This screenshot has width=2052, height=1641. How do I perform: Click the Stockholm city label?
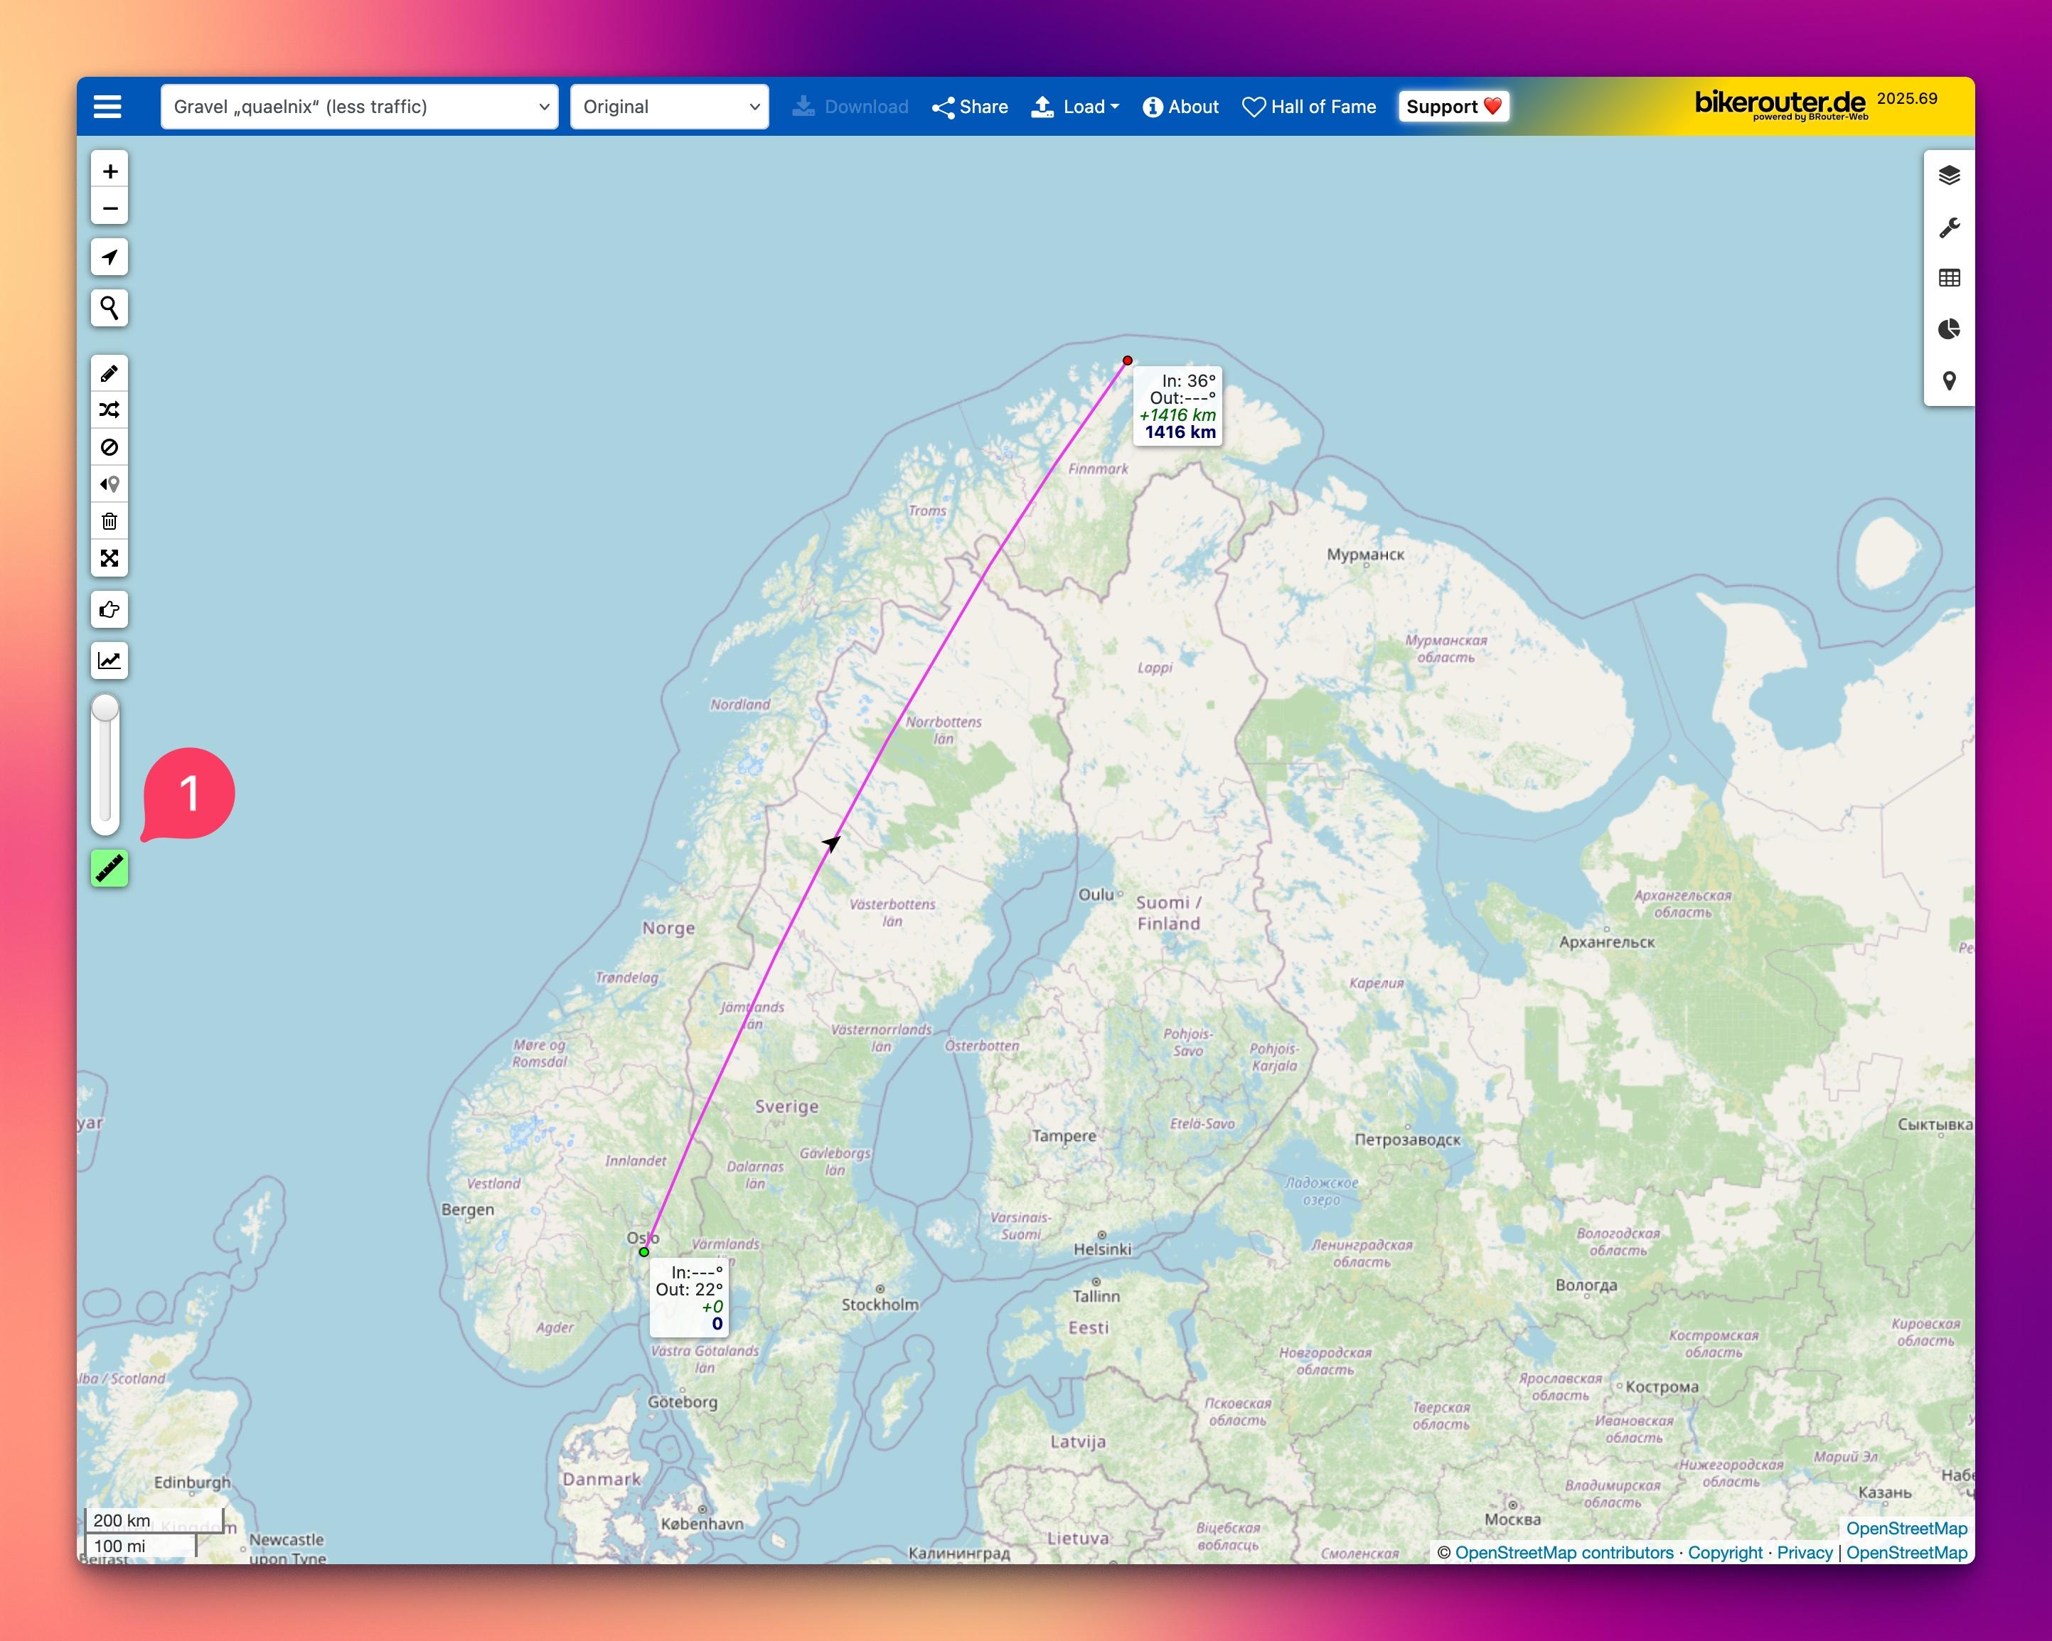pos(880,1305)
